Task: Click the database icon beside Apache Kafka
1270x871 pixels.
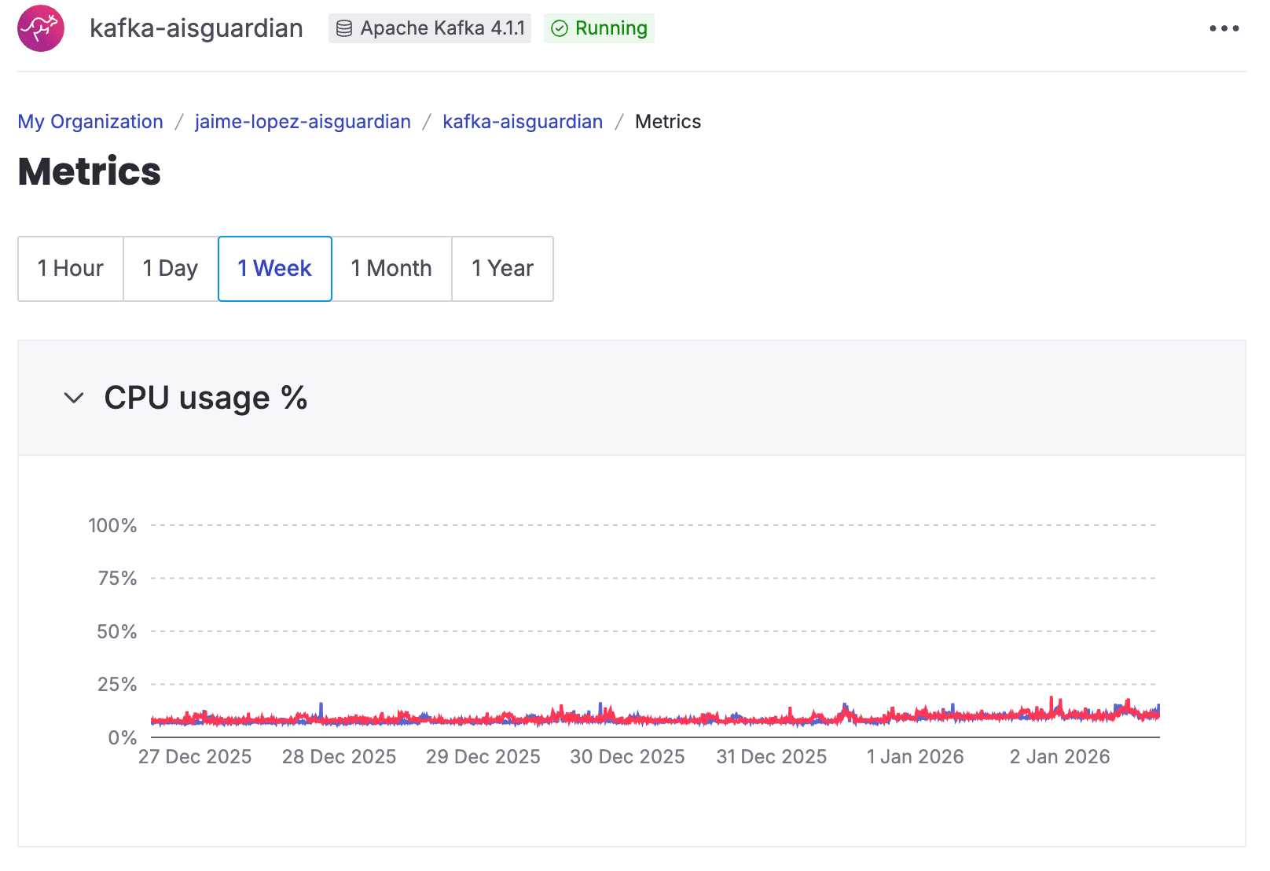Action: (x=343, y=28)
